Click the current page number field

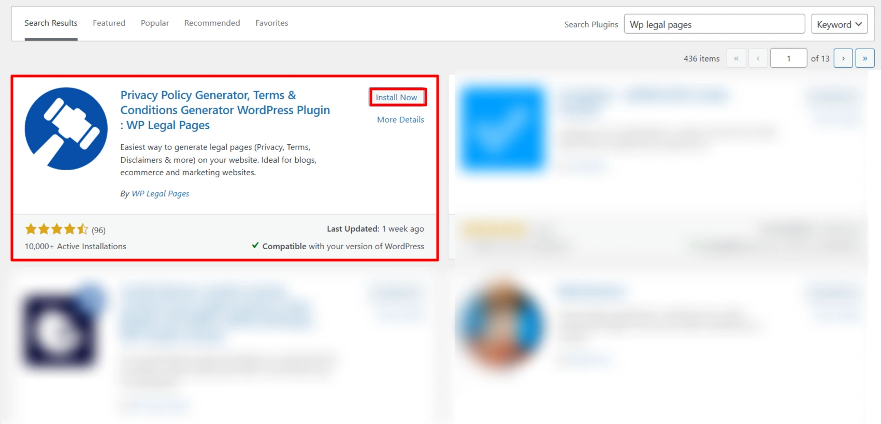point(788,58)
